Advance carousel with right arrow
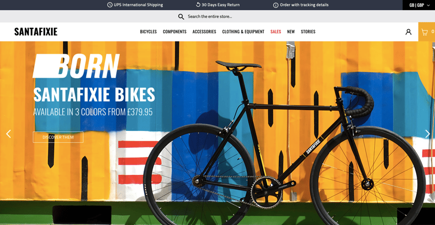The width and height of the screenshot is (435, 225). 427,134
